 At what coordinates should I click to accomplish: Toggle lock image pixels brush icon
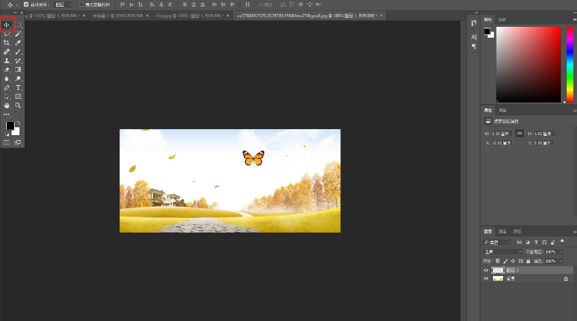[505, 261]
